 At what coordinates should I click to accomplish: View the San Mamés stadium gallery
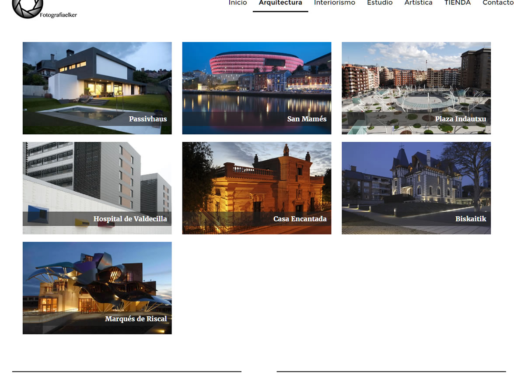257,88
